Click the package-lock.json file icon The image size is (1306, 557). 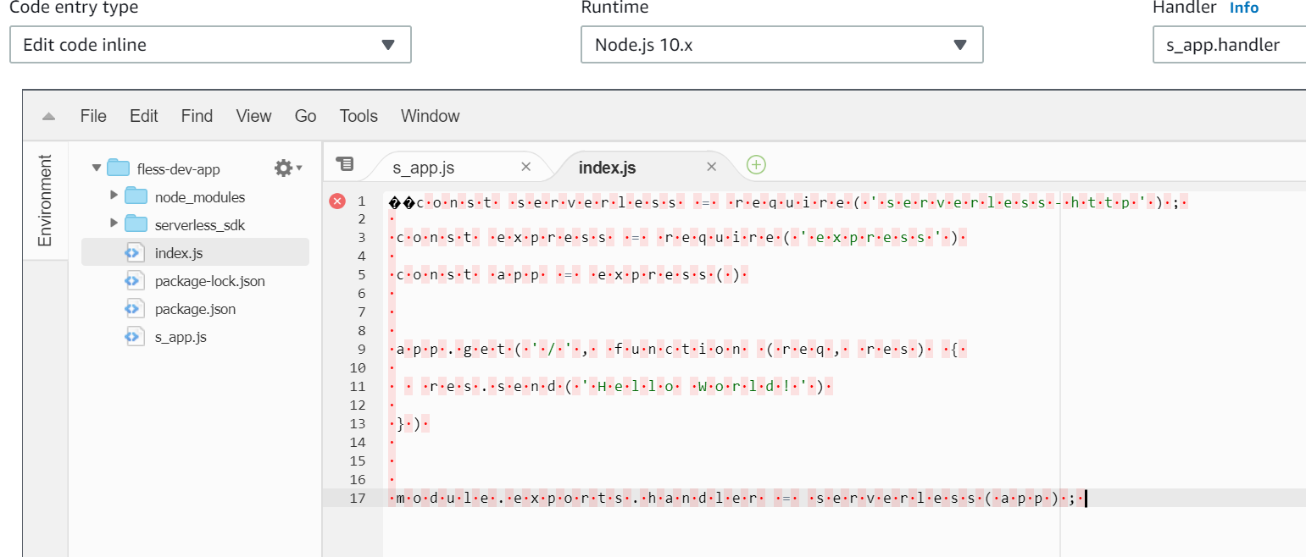coord(134,281)
